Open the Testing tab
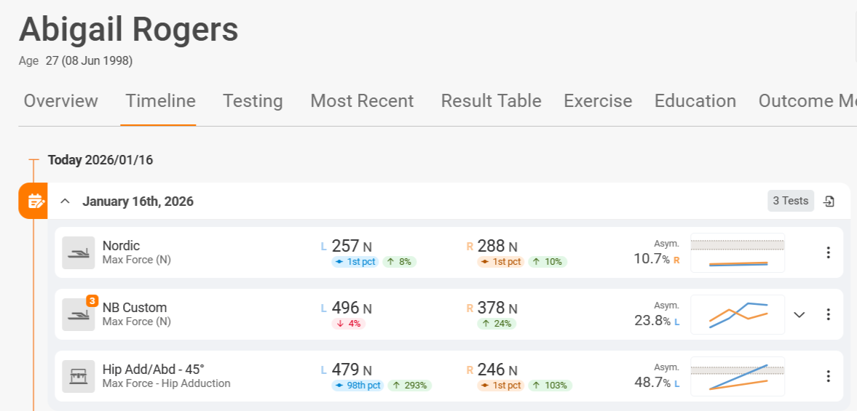 click(x=253, y=101)
